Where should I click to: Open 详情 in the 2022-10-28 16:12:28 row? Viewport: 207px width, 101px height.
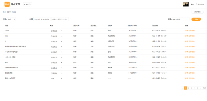186,57
